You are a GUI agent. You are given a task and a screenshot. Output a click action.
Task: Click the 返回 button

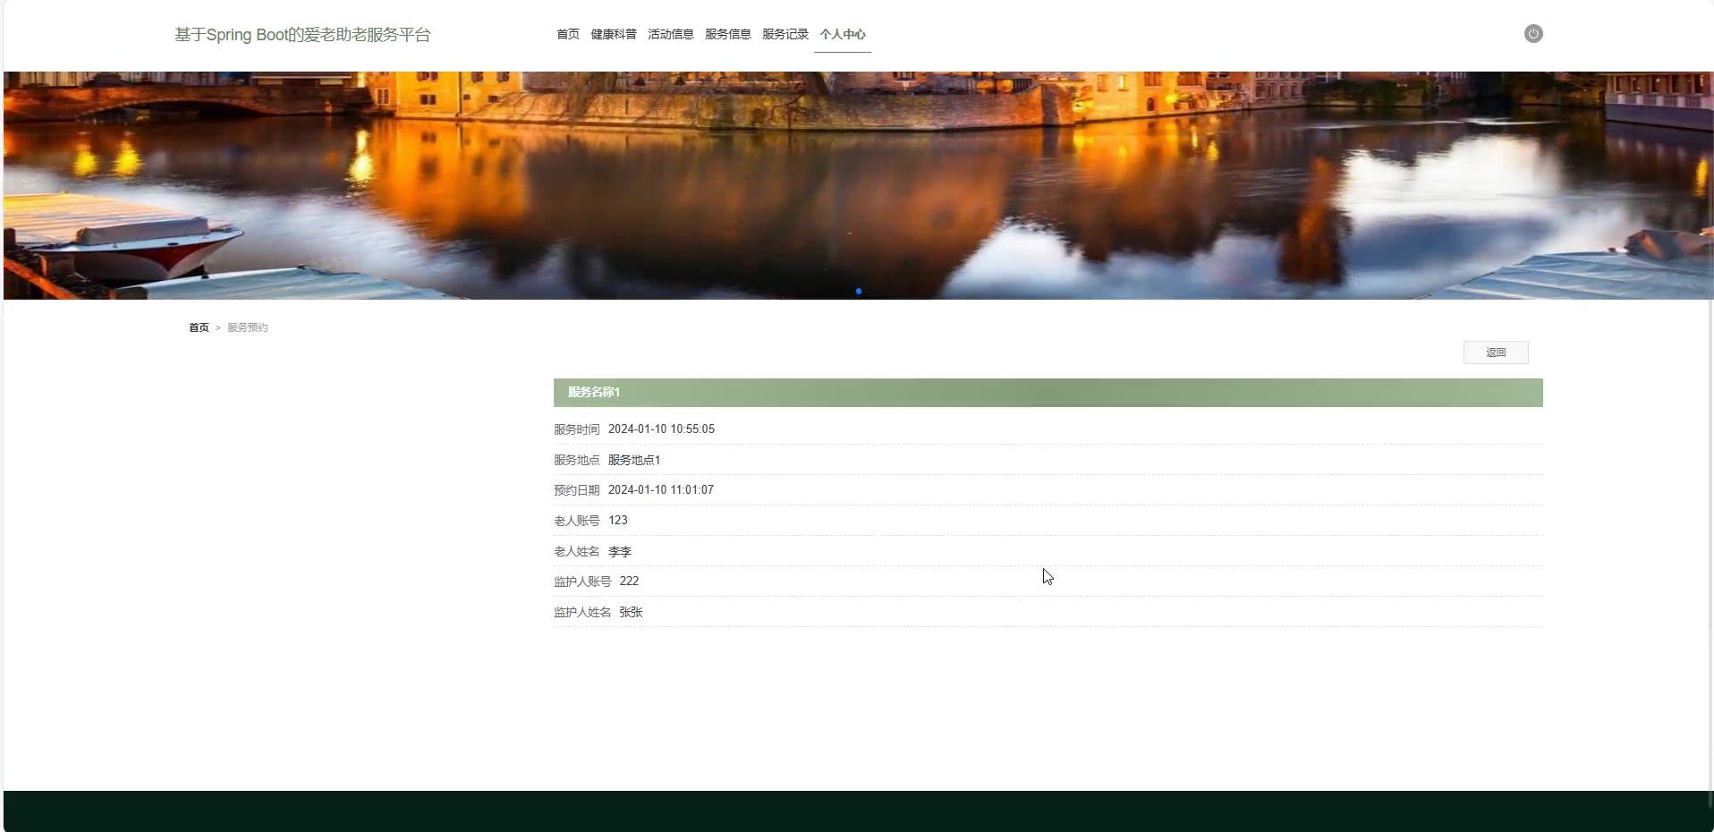point(1496,352)
